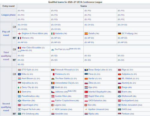Click the Montenegro flag by Sutjeska
Viewport: 150px width, 116px height.
119,74
